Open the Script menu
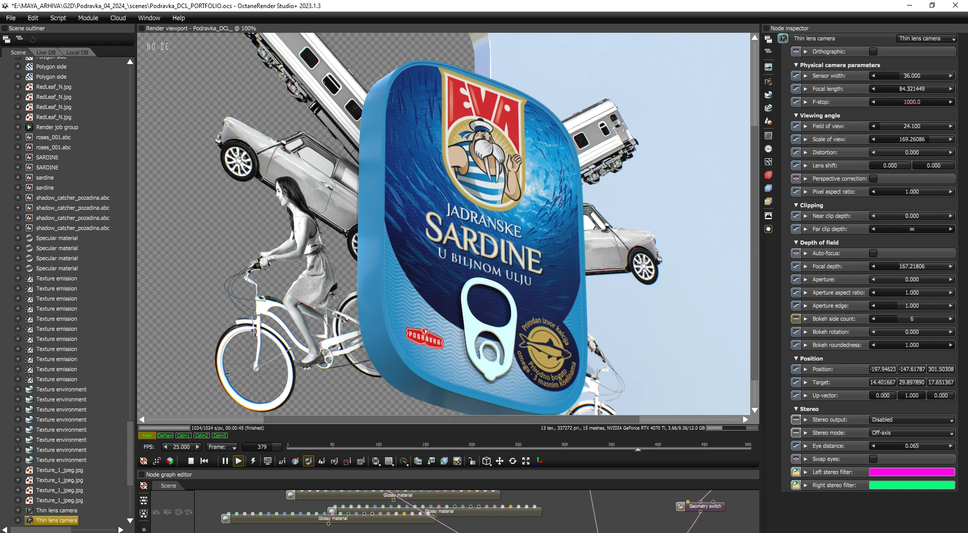 tap(58, 18)
